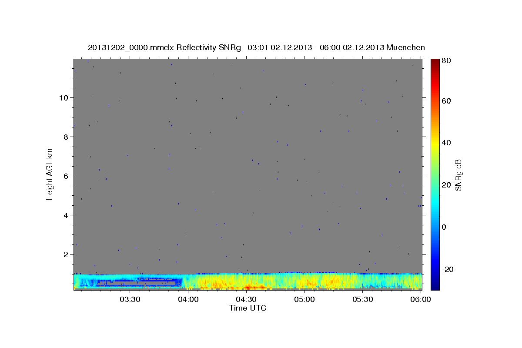The image size is (522, 348).
Task: Click the colorbar value 20
Action: click(446, 185)
